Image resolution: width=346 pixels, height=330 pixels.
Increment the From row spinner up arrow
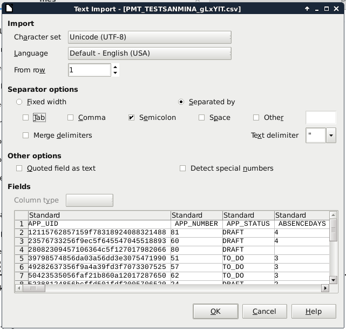coord(115,67)
